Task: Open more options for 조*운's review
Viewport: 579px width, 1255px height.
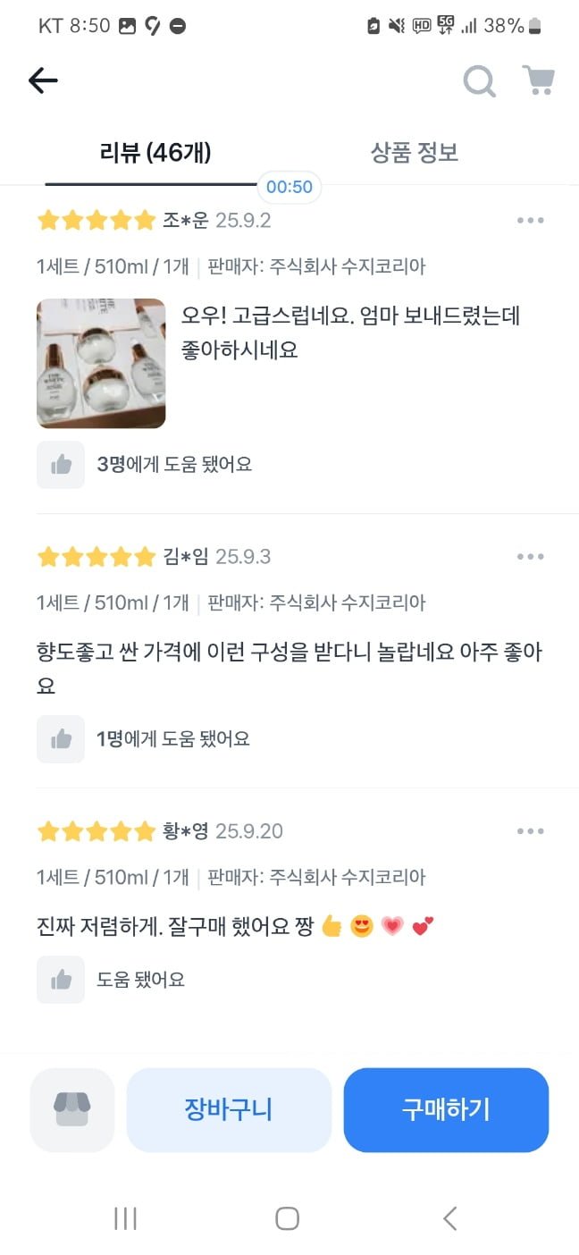Action: [530, 221]
